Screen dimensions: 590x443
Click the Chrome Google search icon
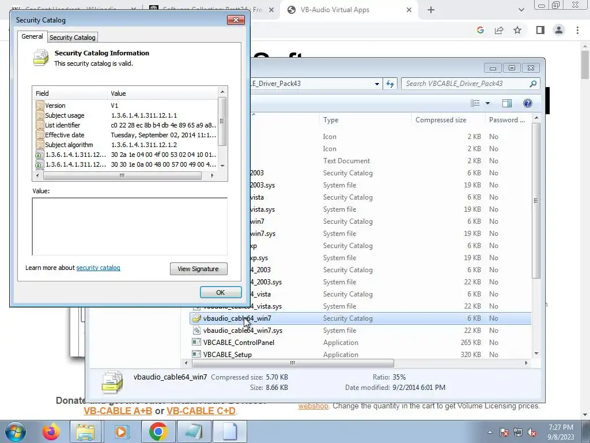point(480,30)
